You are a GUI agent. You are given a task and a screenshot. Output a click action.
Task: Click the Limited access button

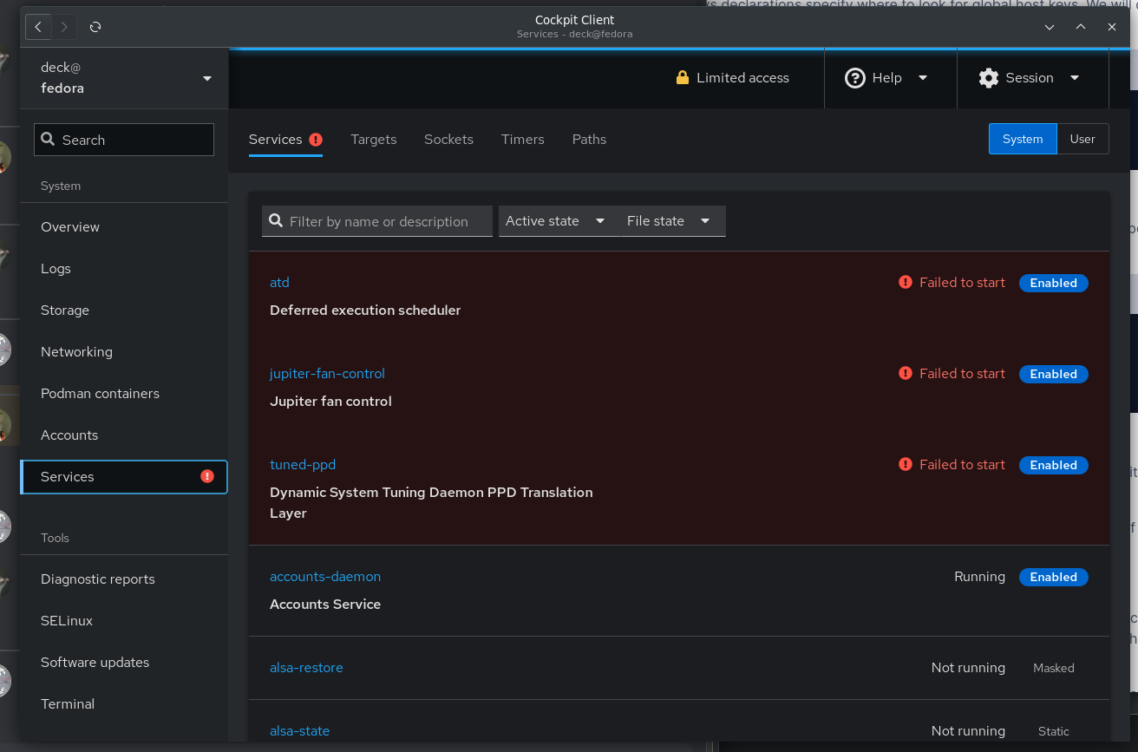(x=733, y=78)
